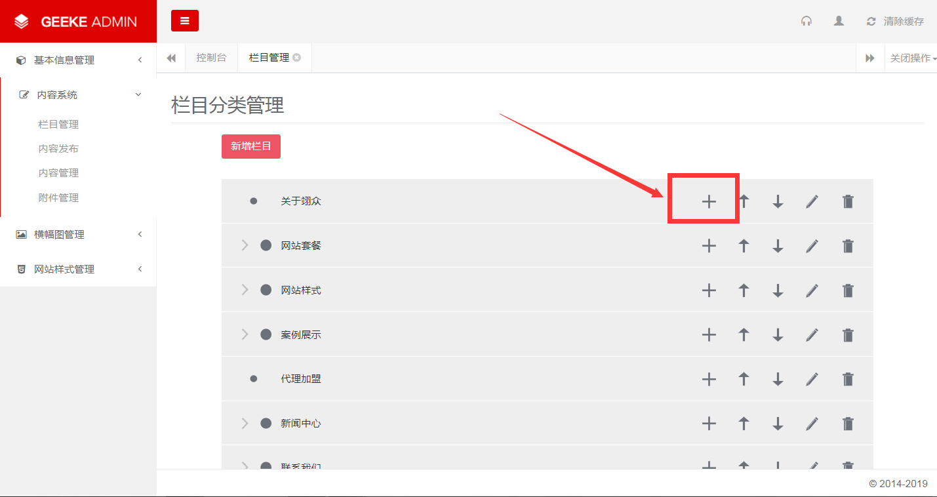Screen dimensions: 937x497
Task: Move 案例展示 row up
Action: coord(744,334)
